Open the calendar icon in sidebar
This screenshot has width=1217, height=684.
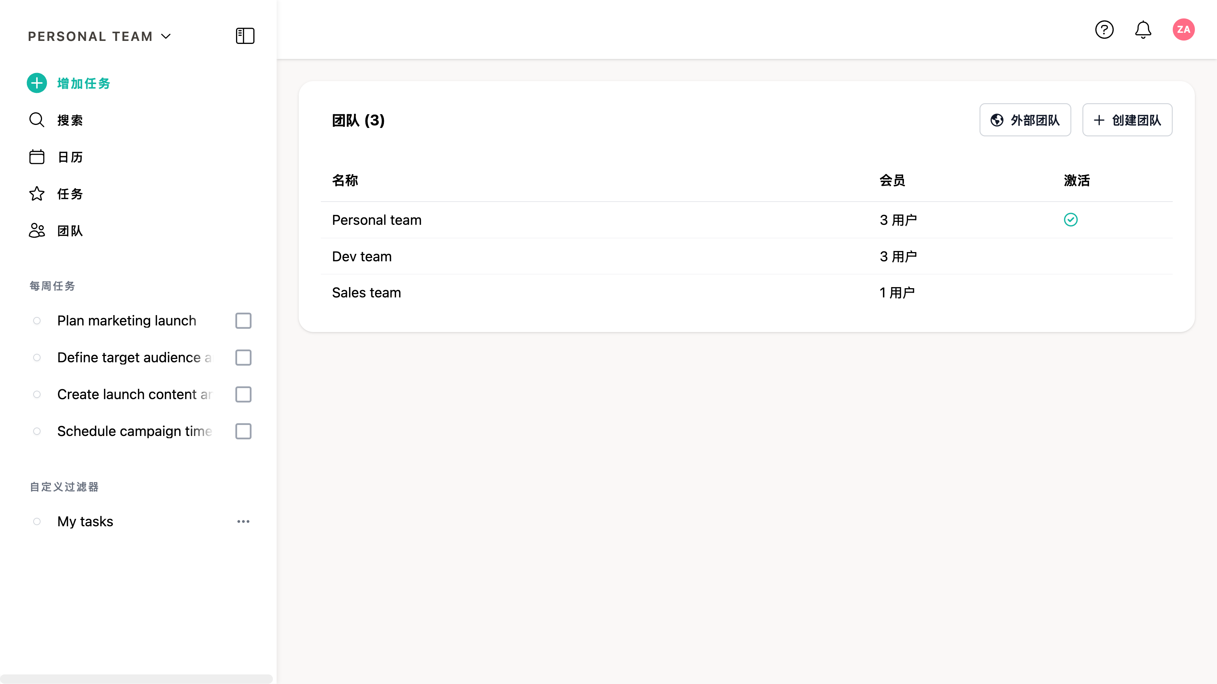pyautogui.click(x=37, y=157)
